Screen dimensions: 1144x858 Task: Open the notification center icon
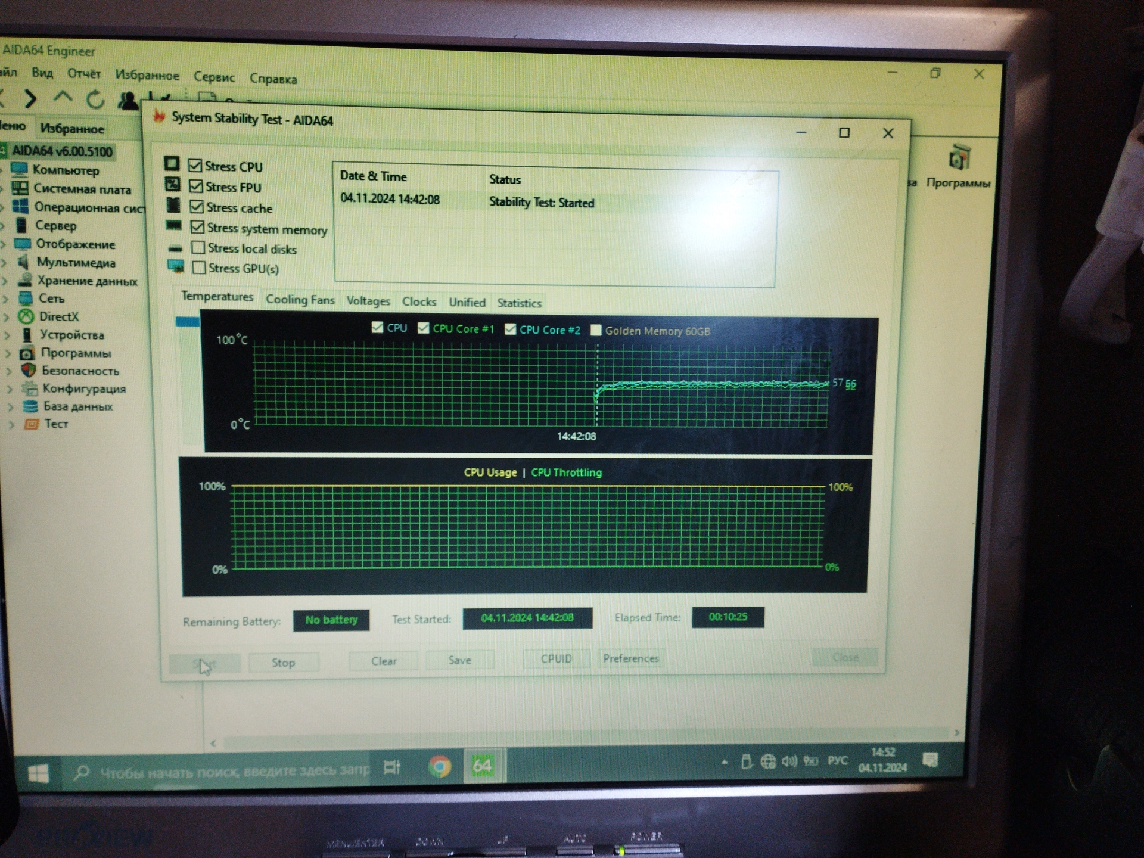[x=930, y=760]
